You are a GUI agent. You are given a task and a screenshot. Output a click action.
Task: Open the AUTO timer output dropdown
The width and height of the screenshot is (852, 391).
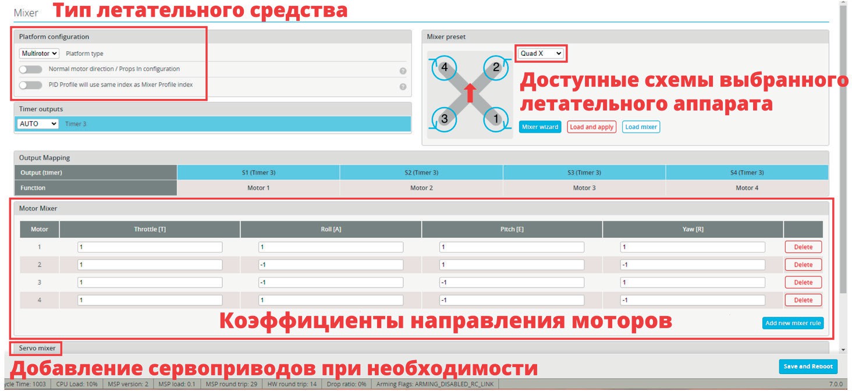(38, 124)
